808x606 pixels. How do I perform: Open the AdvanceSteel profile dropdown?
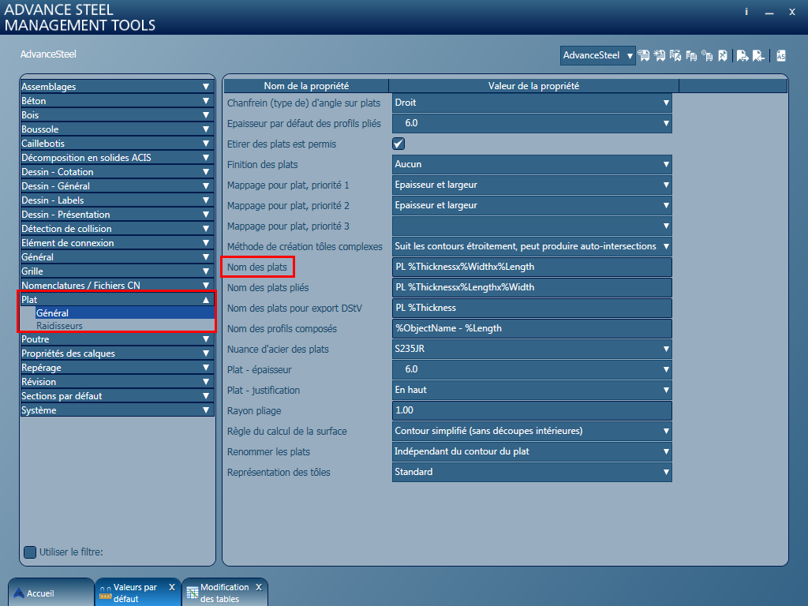pyautogui.click(x=597, y=55)
